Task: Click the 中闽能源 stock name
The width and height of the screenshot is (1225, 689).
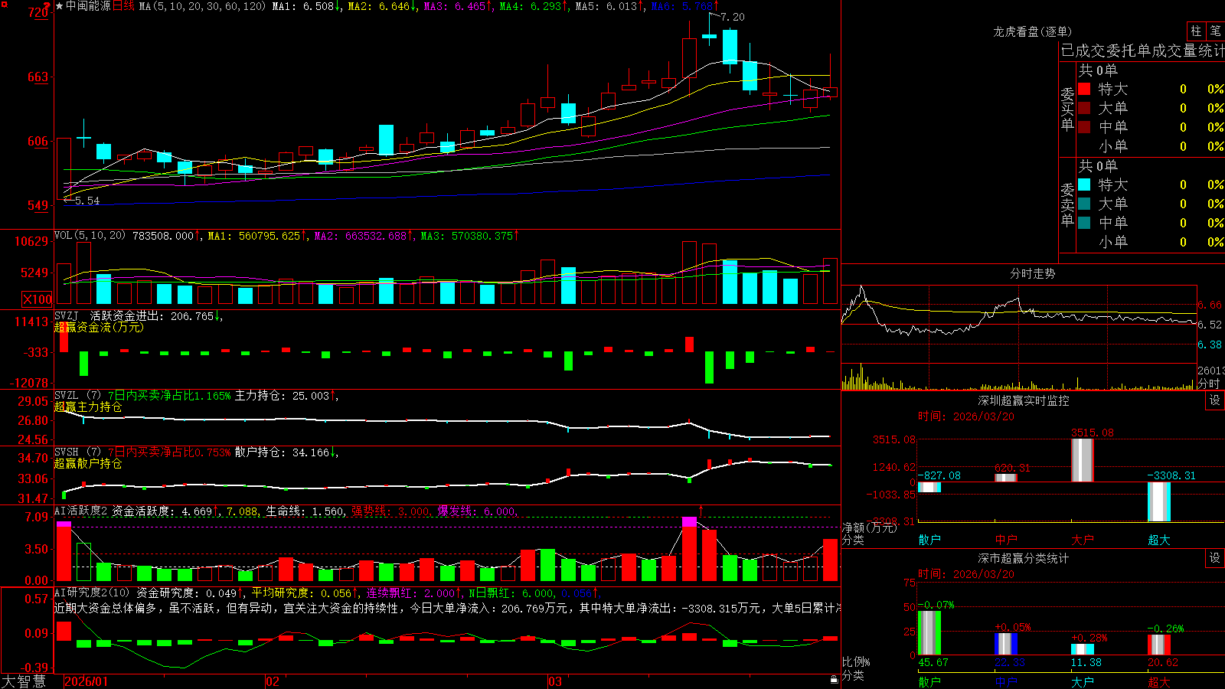Action: coord(88,6)
